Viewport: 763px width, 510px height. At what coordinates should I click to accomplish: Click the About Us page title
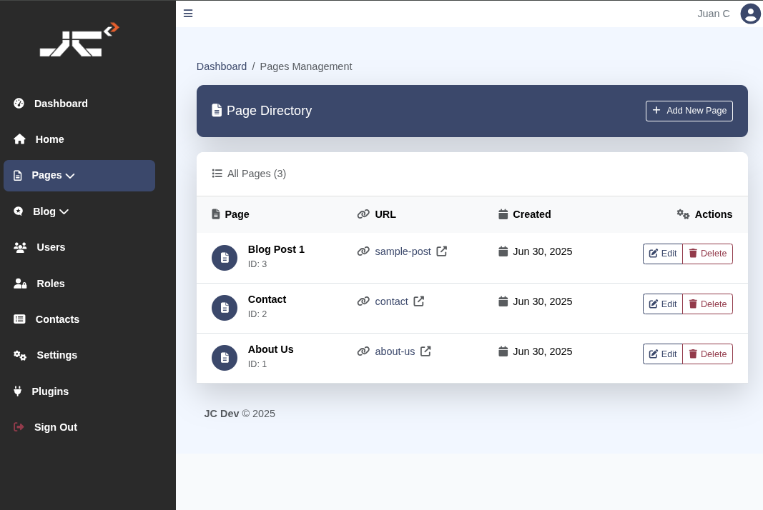point(270,349)
